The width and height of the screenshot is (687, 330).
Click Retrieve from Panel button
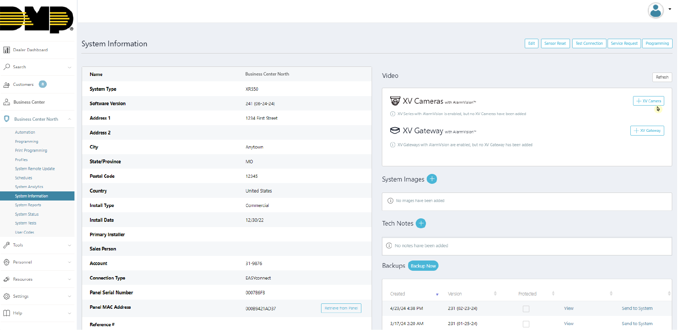click(341, 308)
